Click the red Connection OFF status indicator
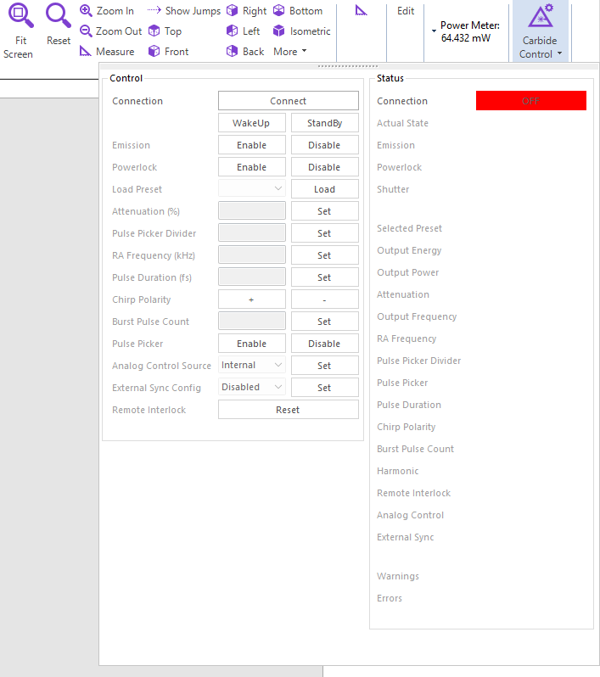This screenshot has height=677, width=600. point(530,101)
